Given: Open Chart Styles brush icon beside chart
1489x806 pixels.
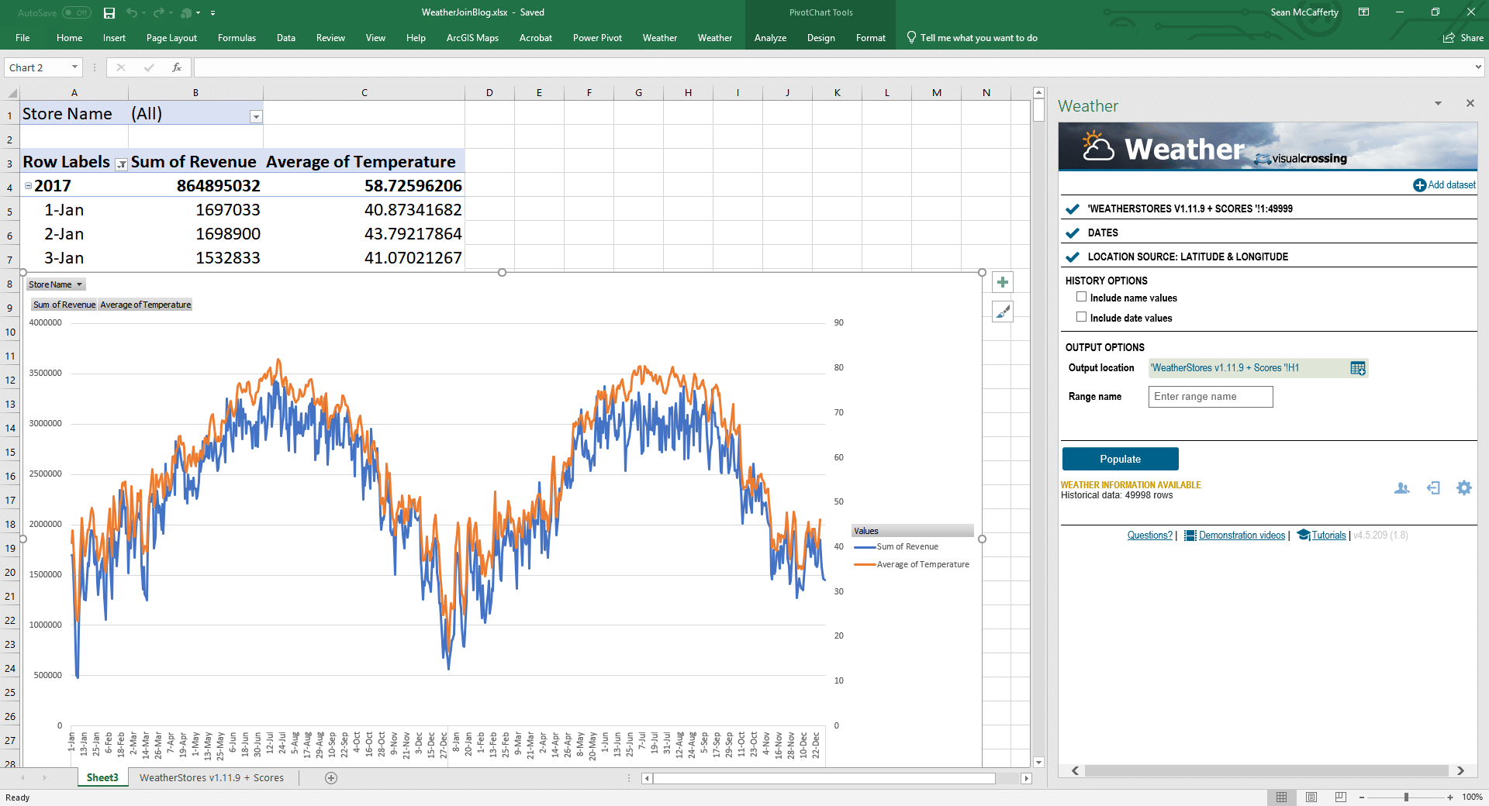Looking at the screenshot, I should (x=1002, y=311).
